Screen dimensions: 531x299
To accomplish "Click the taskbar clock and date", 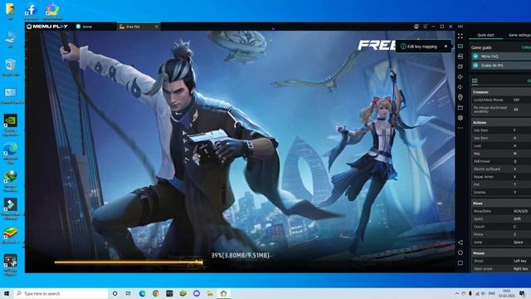I will coord(507,293).
